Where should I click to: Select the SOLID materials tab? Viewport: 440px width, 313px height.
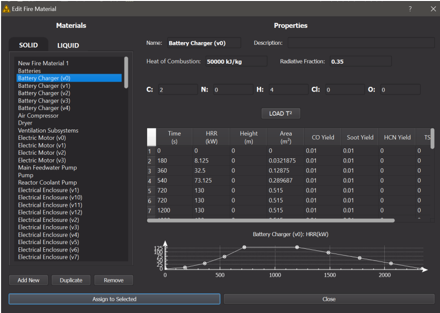28,45
